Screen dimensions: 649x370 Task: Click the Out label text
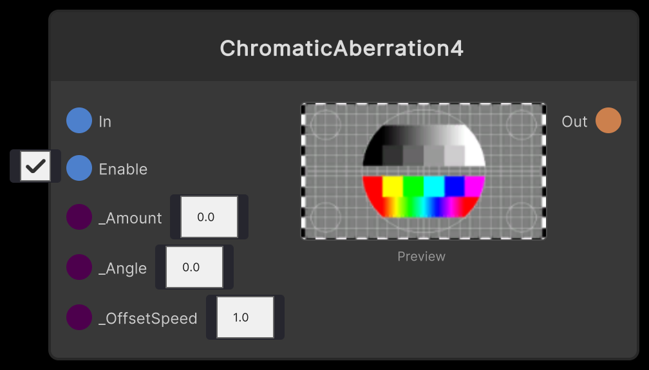click(574, 122)
